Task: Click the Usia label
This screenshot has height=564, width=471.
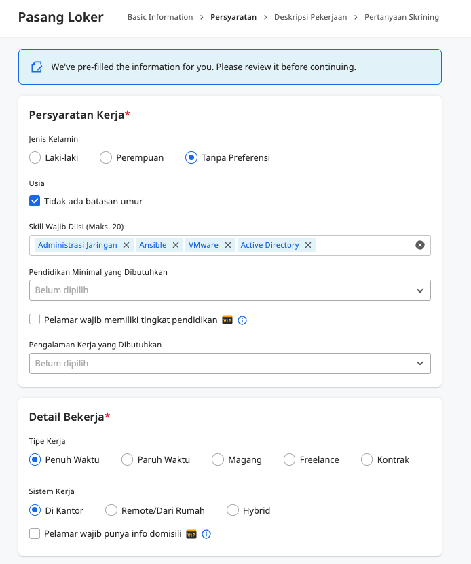Action: [x=37, y=183]
